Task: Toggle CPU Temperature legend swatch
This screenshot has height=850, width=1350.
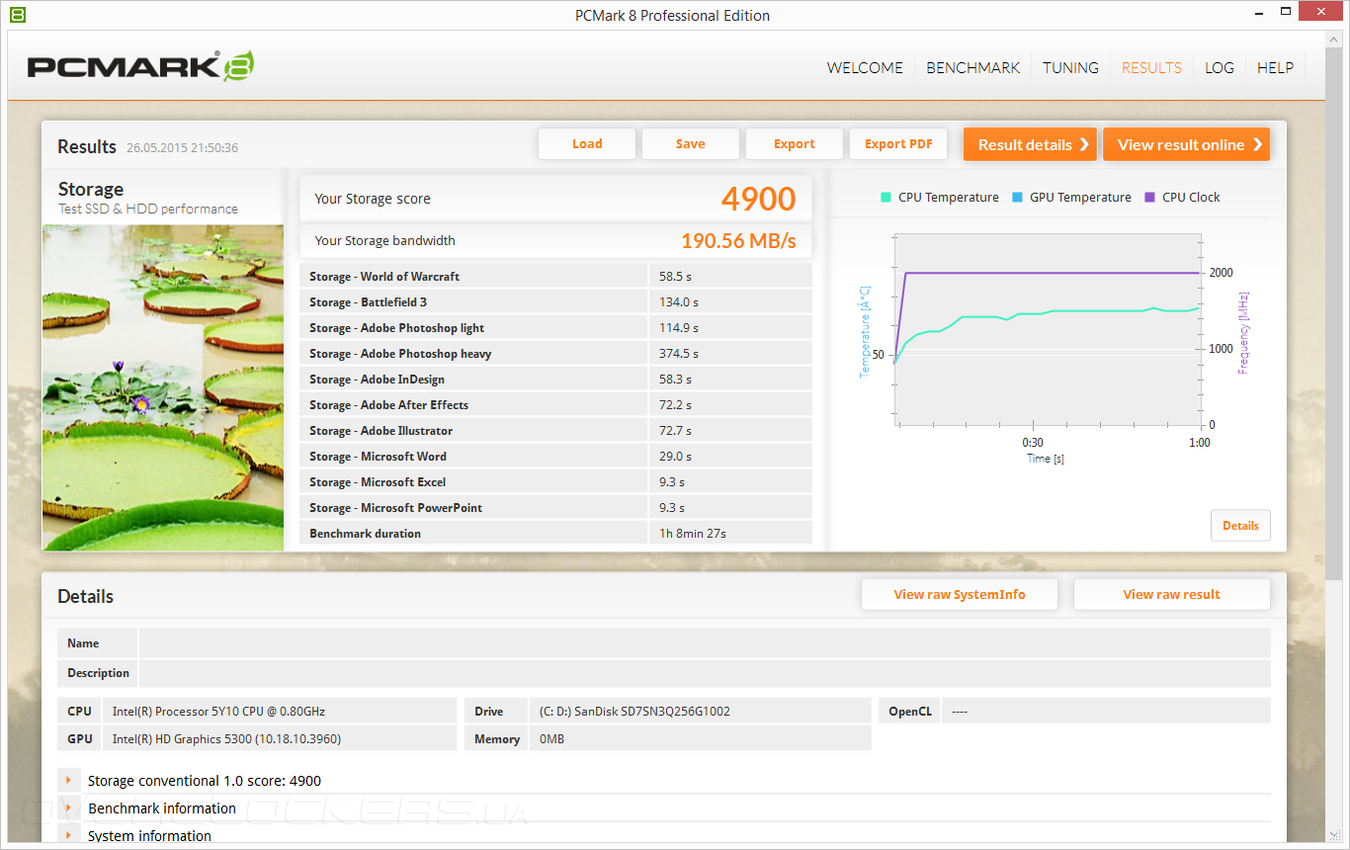Action: coord(886,198)
